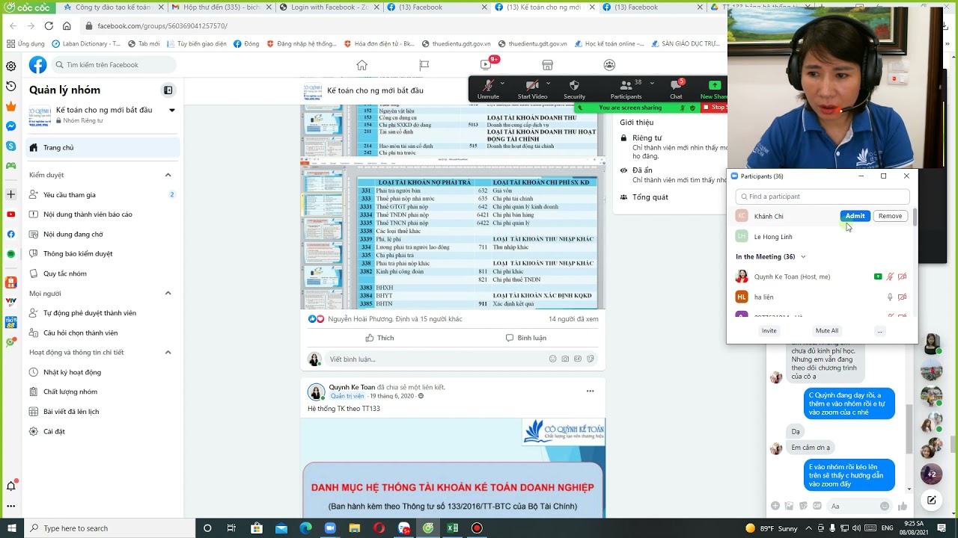Toggle video for ha liên participant
The image size is (958, 538).
pyautogui.click(x=902, y=297)
